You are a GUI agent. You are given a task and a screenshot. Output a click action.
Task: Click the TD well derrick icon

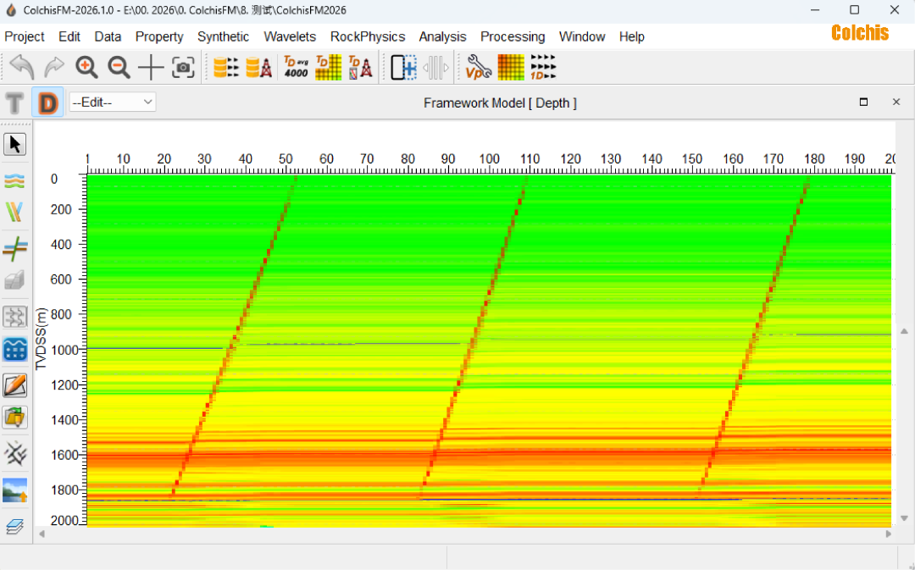[361, 68]
